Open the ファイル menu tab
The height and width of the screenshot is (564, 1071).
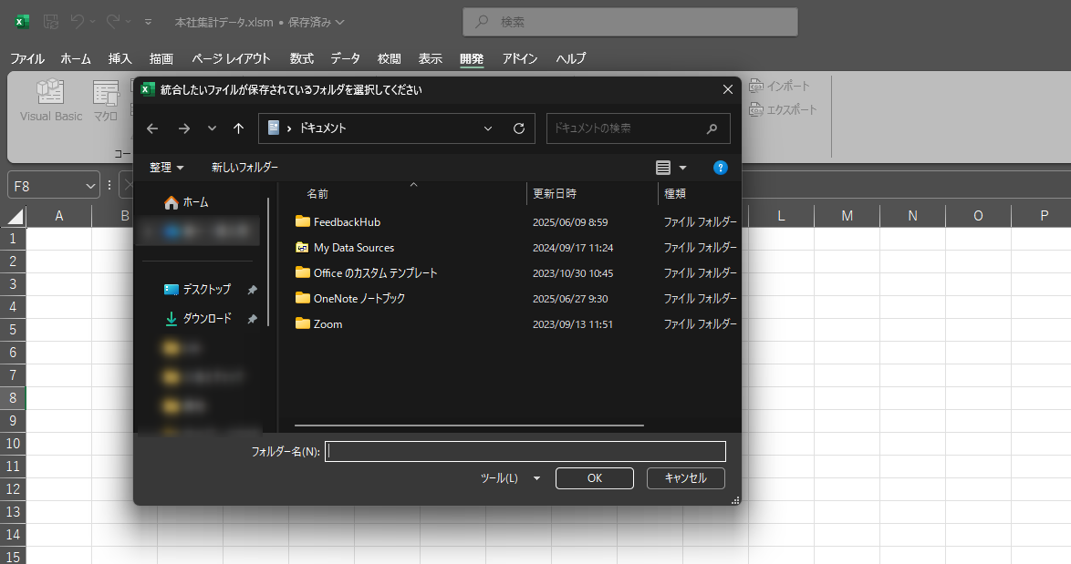(x=26, y=58)
